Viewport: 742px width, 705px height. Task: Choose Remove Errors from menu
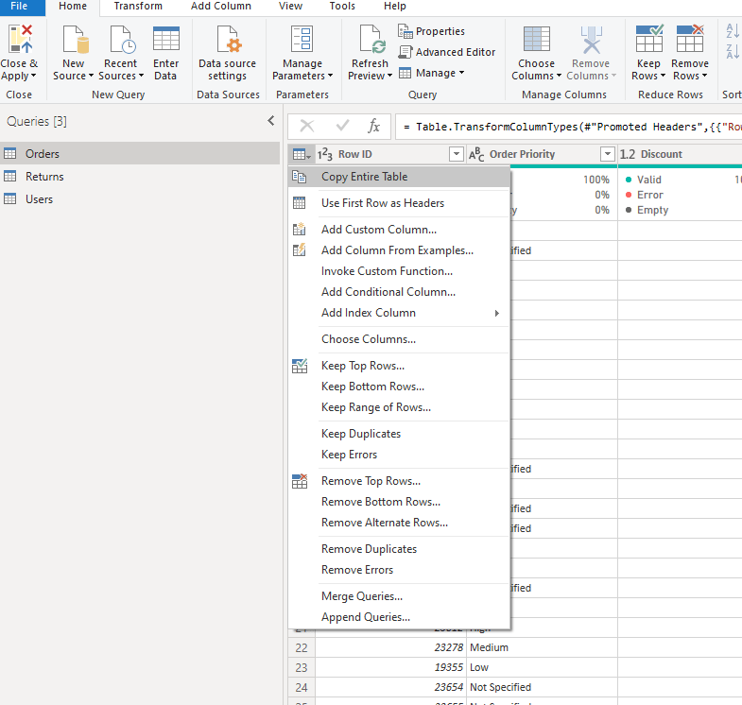coord(399,571)
